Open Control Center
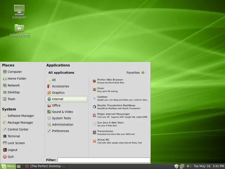Screen dimensions: 225x169 [x=16, y=129]
